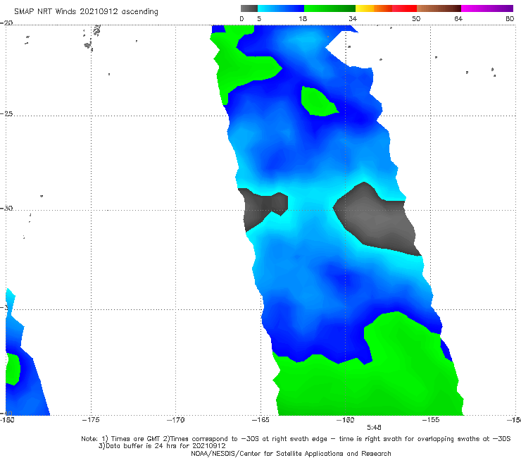The image size is (521, 458).
Task: Click the green patch in the swath at -180
Action: (13, 369)
